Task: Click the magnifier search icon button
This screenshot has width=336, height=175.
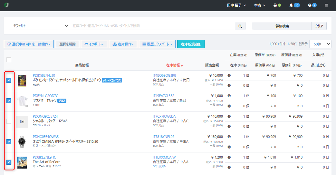Action: point(240,26)
